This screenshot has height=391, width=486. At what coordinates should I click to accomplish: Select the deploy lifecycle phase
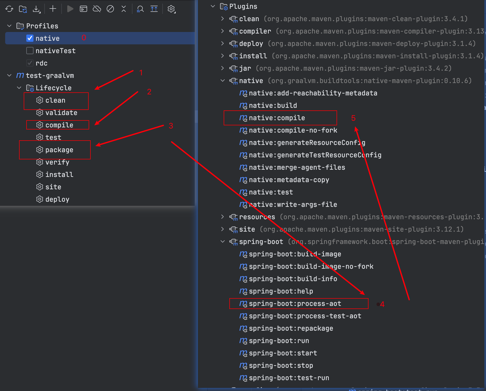coord(57,199)
